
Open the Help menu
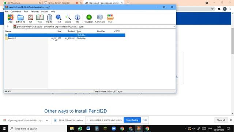(53, 11)
